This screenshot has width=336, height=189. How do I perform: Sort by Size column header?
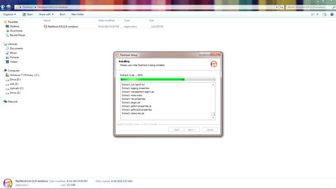pos(152,20)
